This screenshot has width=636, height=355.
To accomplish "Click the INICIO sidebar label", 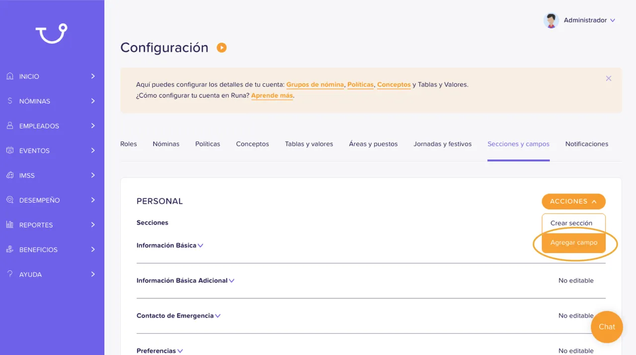I will [29, 77].
